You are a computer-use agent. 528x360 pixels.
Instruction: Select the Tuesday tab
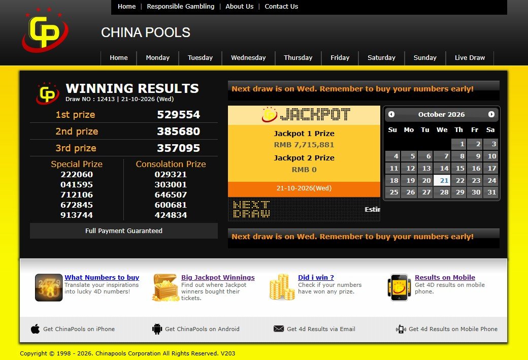200,58
